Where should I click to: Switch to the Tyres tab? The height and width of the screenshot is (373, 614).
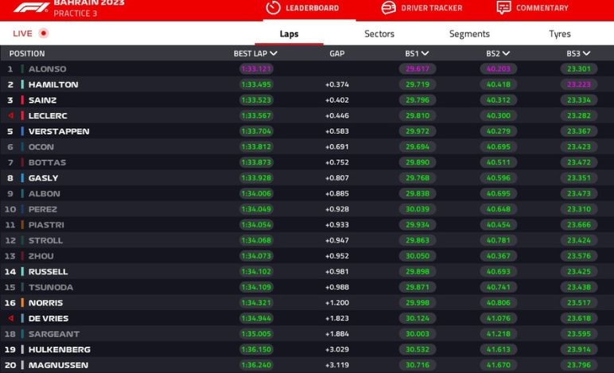560,33
